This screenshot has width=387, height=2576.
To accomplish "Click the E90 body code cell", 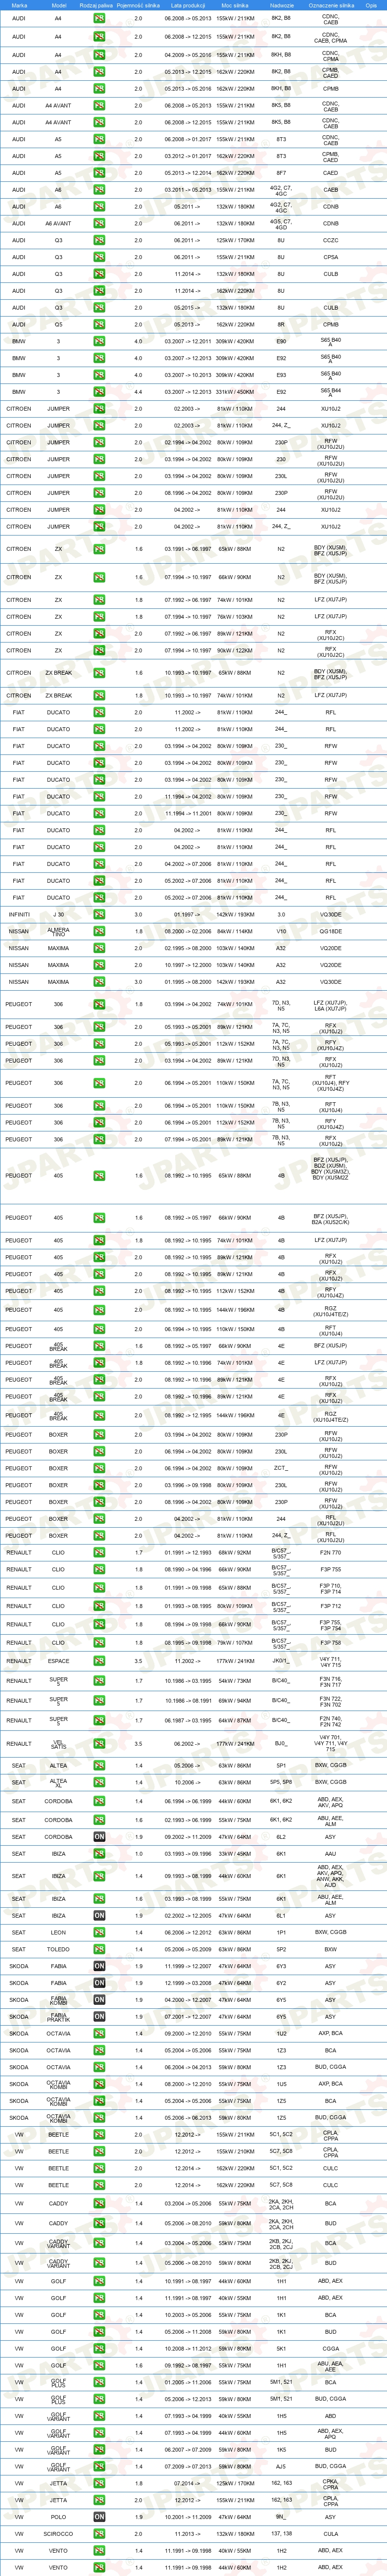I will [281, 341].
